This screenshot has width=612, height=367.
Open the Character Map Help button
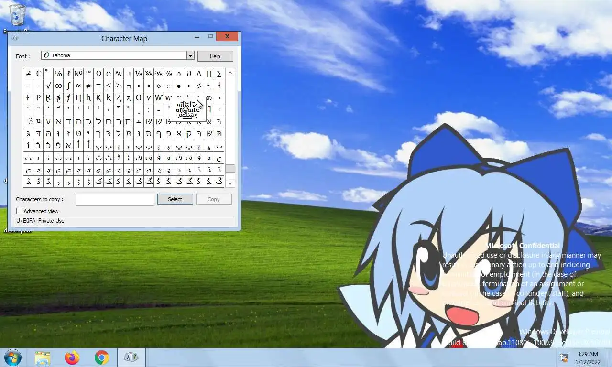215,56
